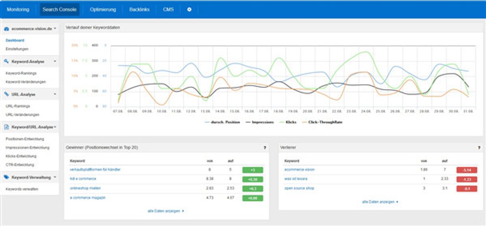Click the 'von' value 8.38
The image size is (486, 226).
(x=209, y=179)
